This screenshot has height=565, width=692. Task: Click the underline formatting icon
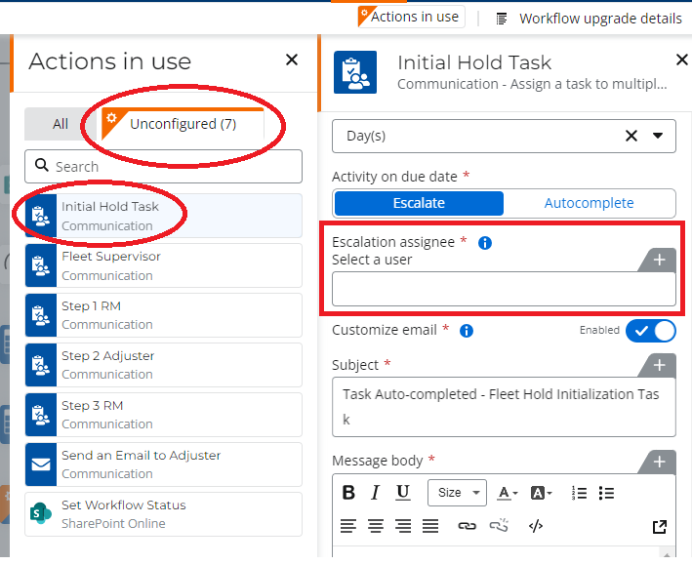click(x=403, y=493)
